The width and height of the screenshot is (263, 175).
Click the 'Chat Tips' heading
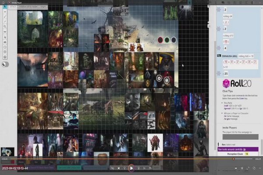[227, 91]
